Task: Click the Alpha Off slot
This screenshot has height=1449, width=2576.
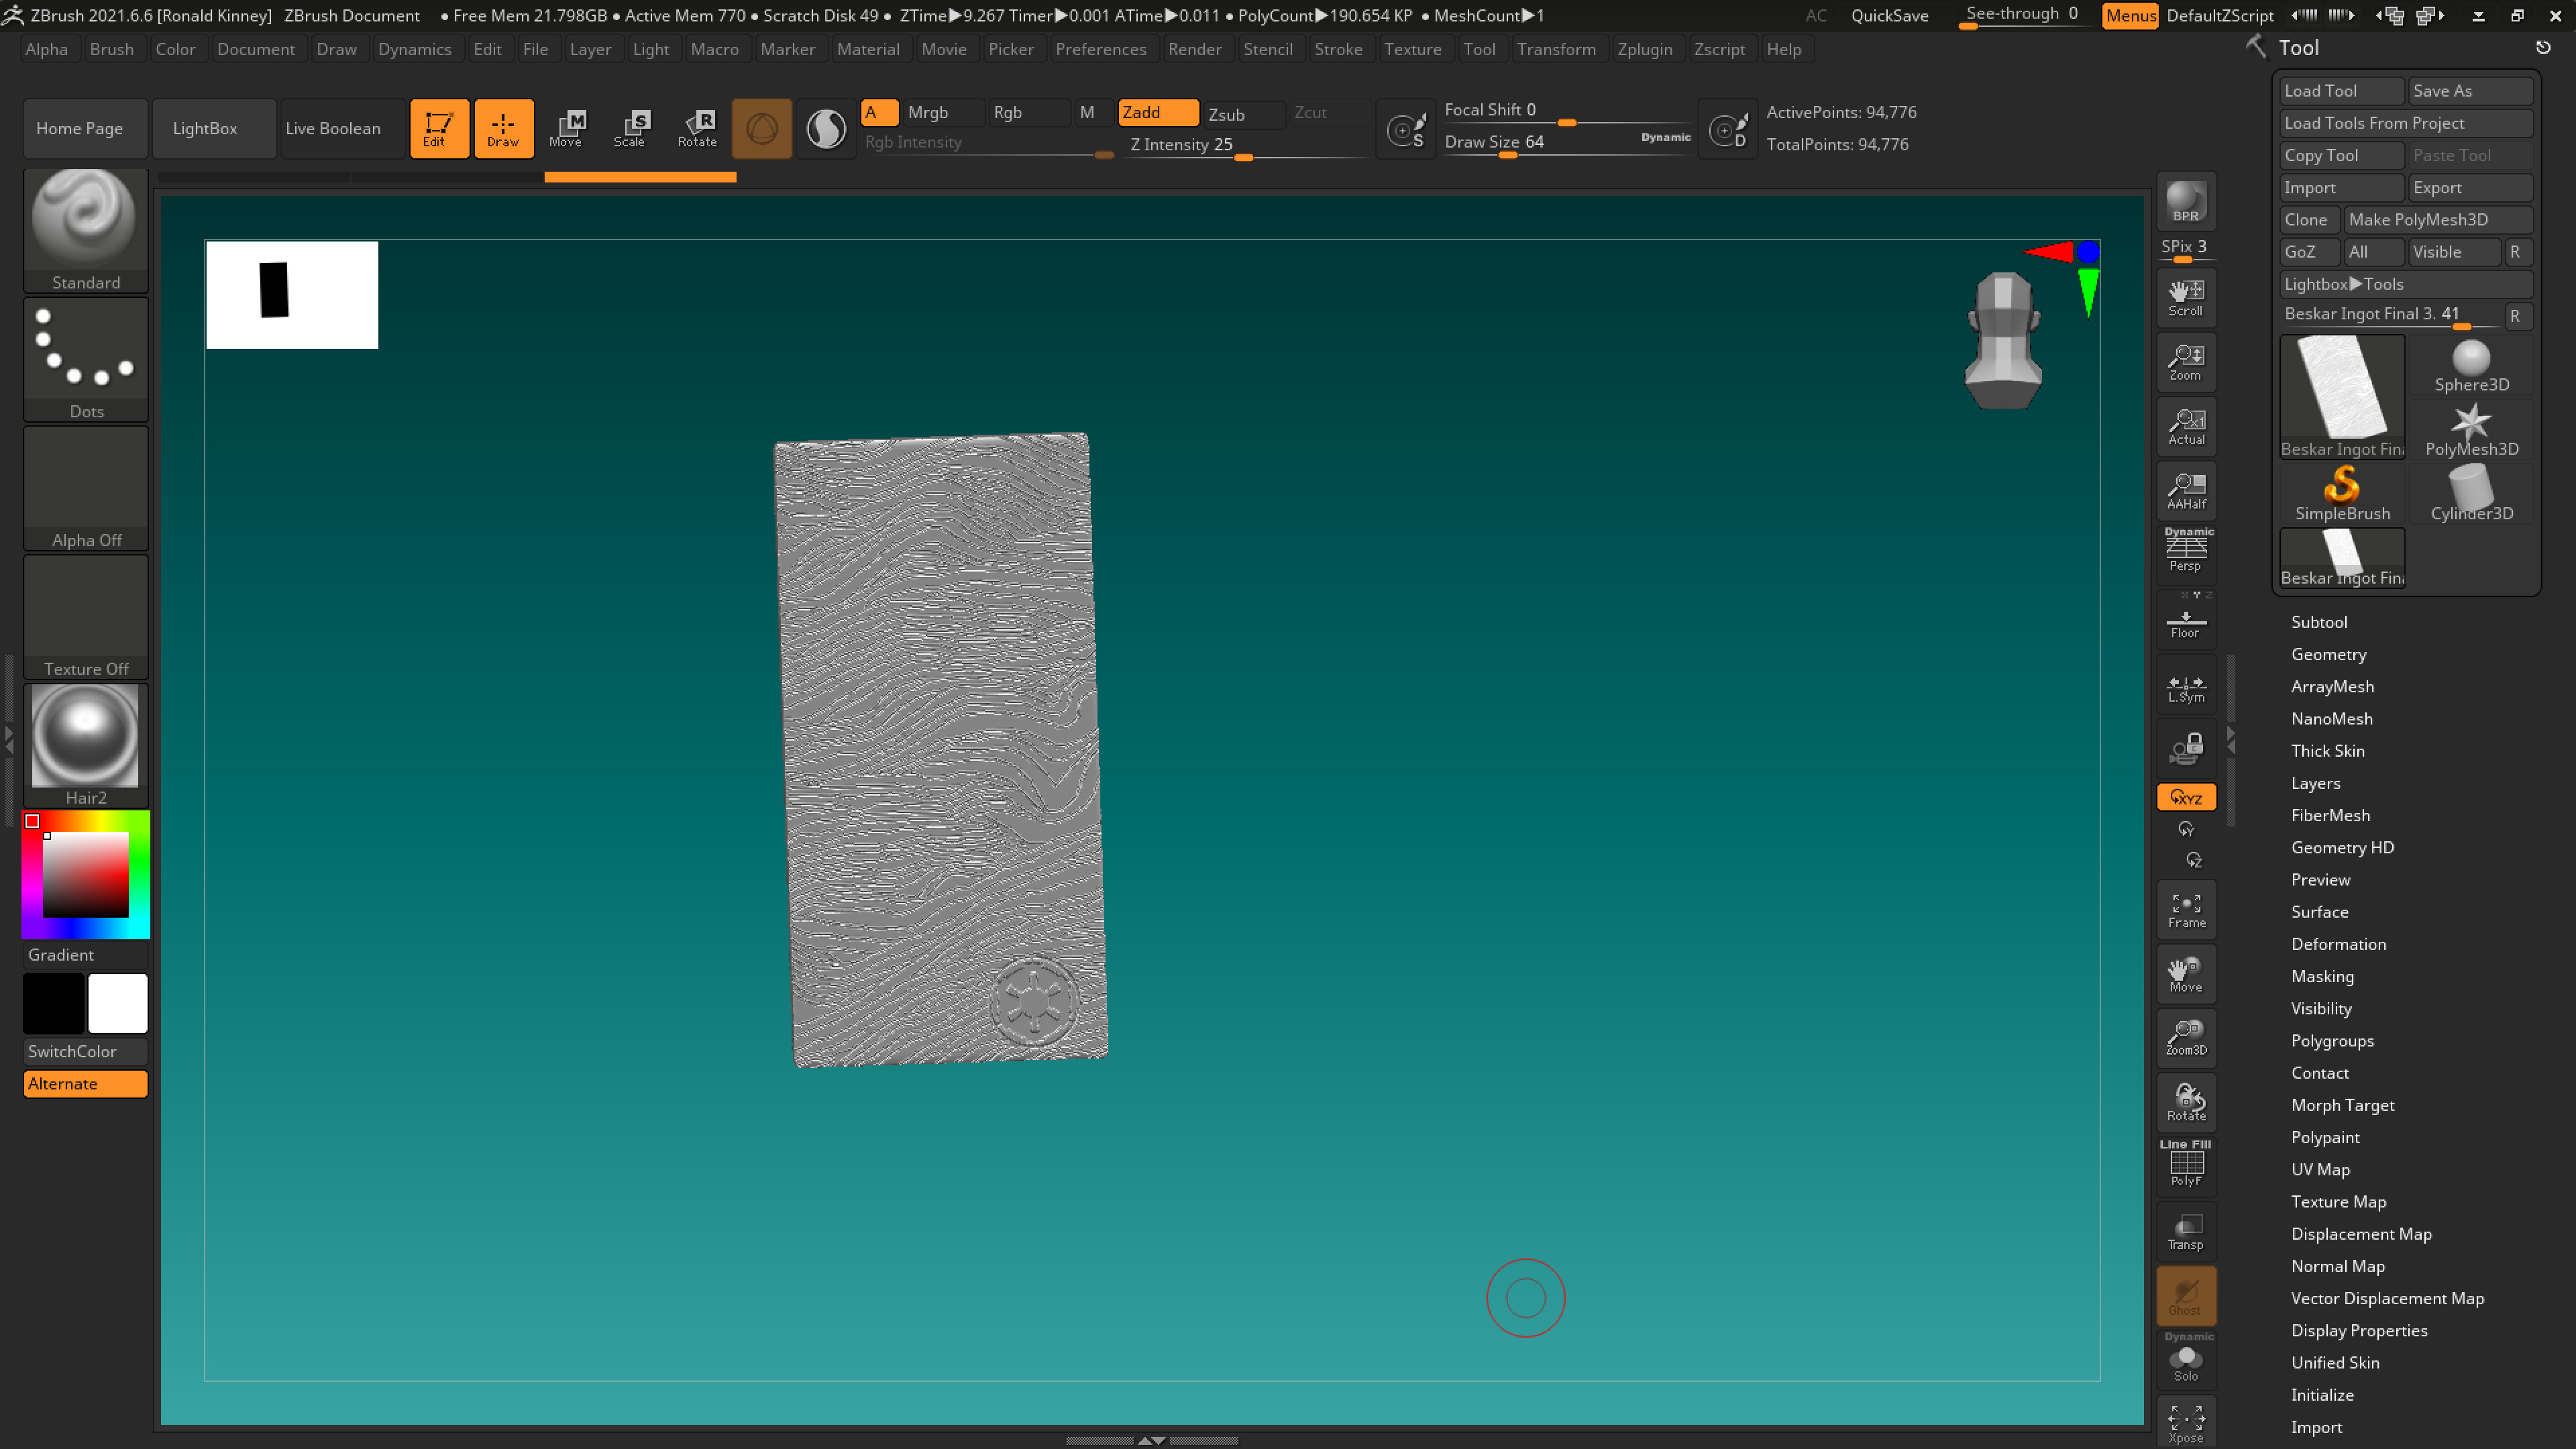Action: [85, 489]
